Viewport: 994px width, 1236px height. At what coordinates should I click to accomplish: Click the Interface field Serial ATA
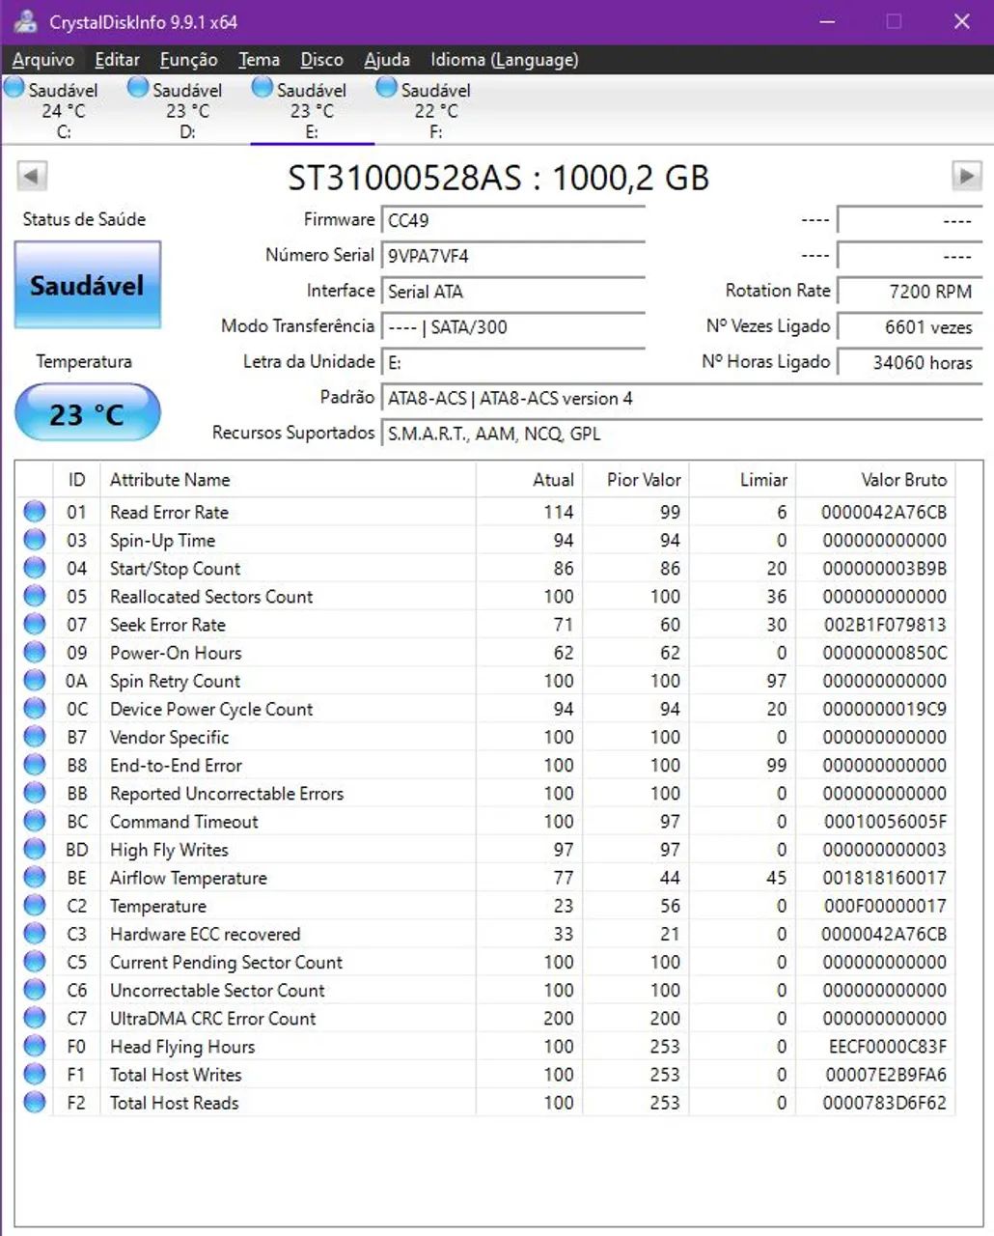pos(513,292)
